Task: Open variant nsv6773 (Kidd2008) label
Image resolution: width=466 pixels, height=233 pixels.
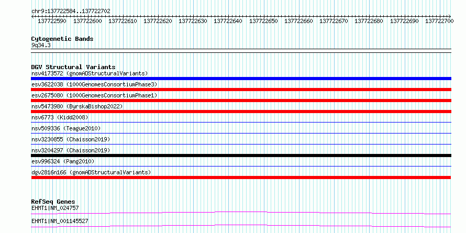Action: tap(60, 117)
